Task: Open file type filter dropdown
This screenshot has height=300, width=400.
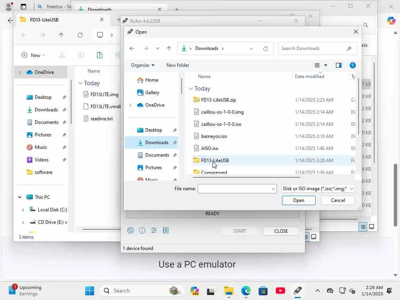Action: tap(318, 189)
